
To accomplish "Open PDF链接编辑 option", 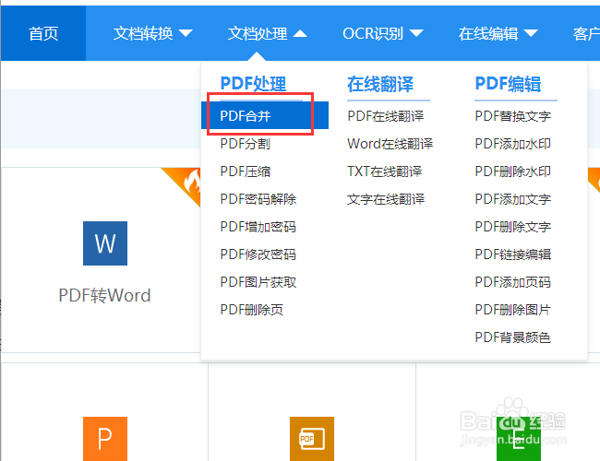I will pos(512,254).
